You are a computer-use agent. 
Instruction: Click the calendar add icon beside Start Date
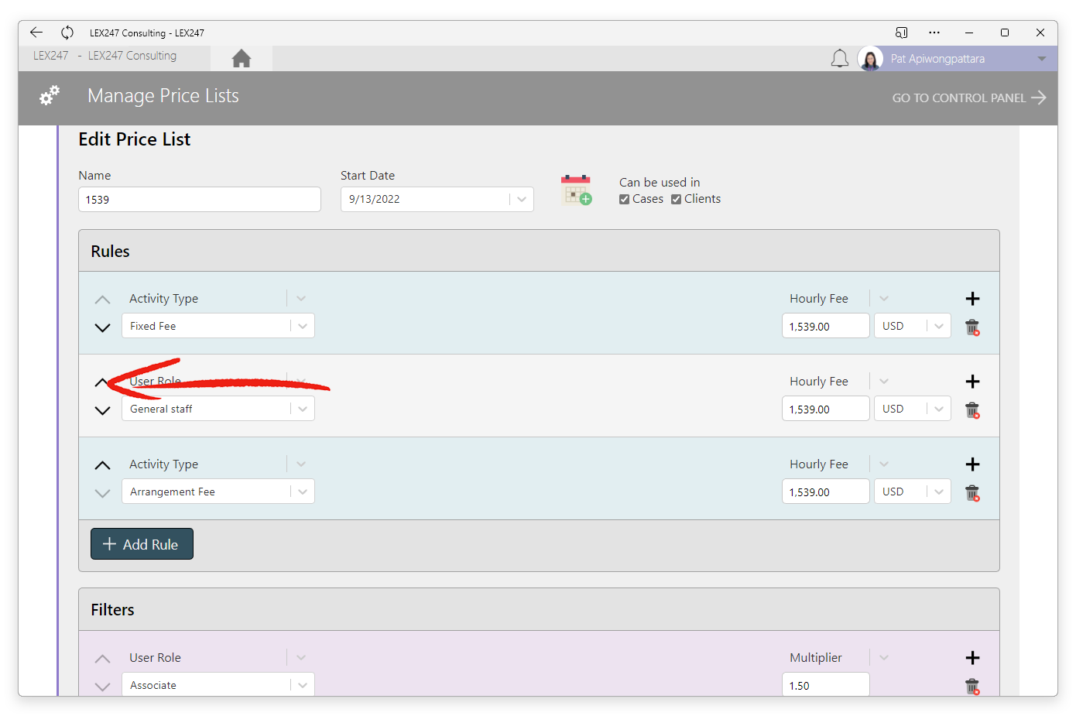(x=576, y=190)
